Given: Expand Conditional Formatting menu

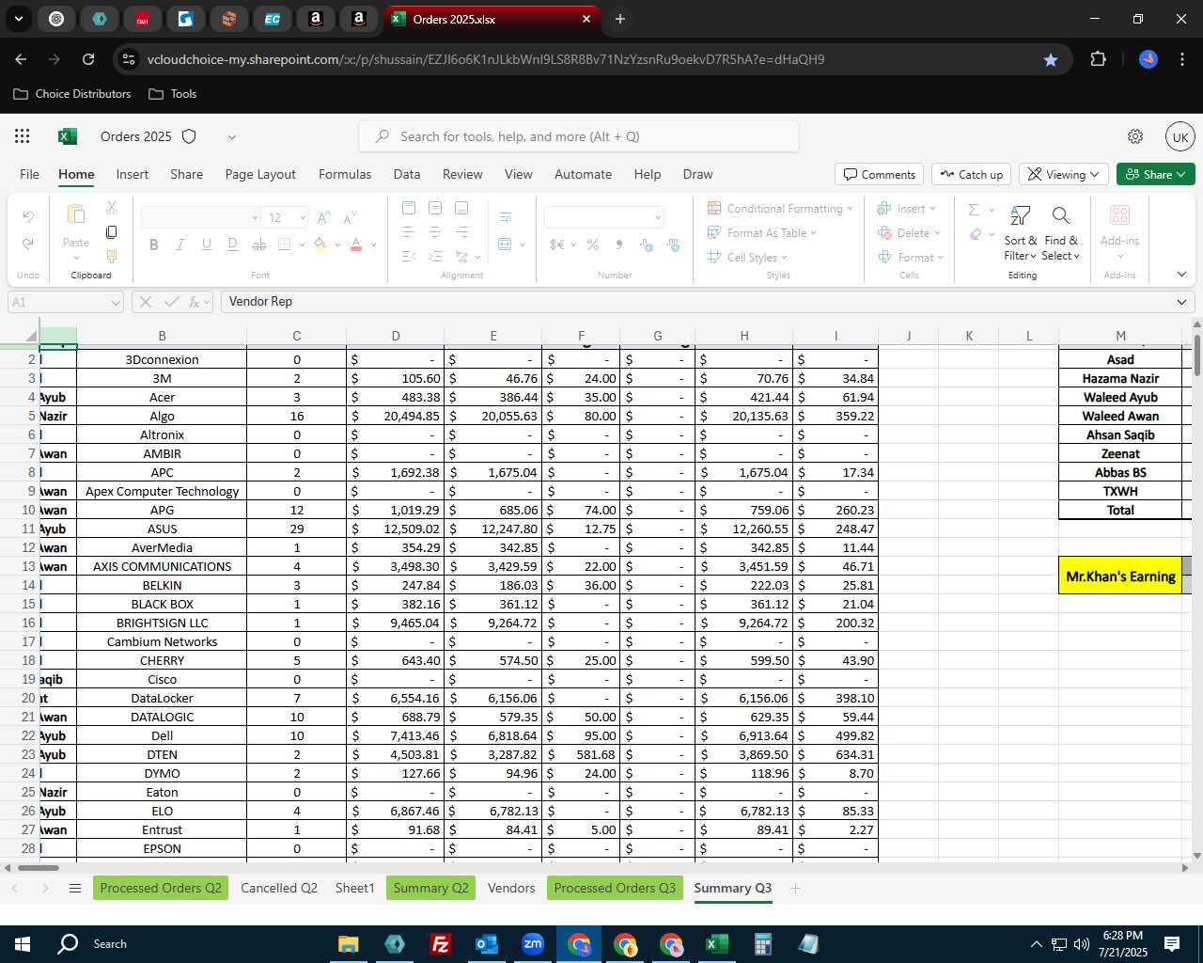Looking at the screenshot, I should 850,209.
